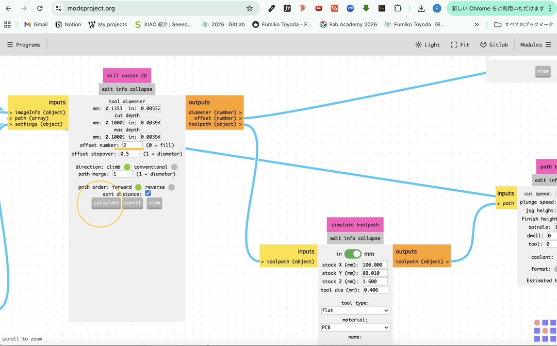Click the Programs hamburger icon
This screenshot has width=557, height=346.
click(9, 44)
